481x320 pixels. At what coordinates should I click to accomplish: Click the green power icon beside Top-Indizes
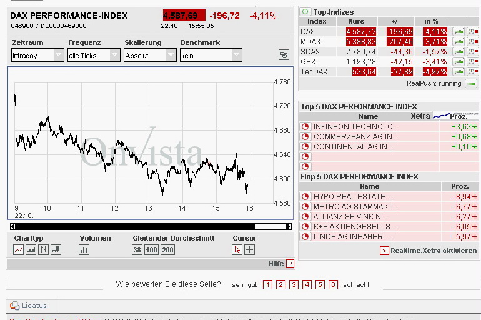(x=305, y=12)
